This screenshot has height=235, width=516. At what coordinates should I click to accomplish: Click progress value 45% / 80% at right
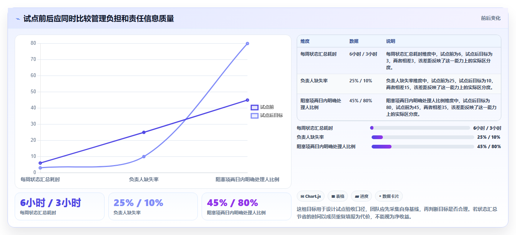click(489, 147)
